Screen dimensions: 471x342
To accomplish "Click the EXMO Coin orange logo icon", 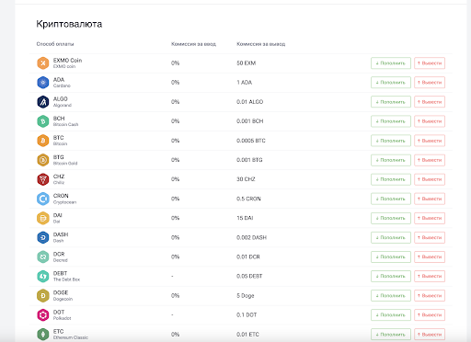I will [x=43, y=63].
